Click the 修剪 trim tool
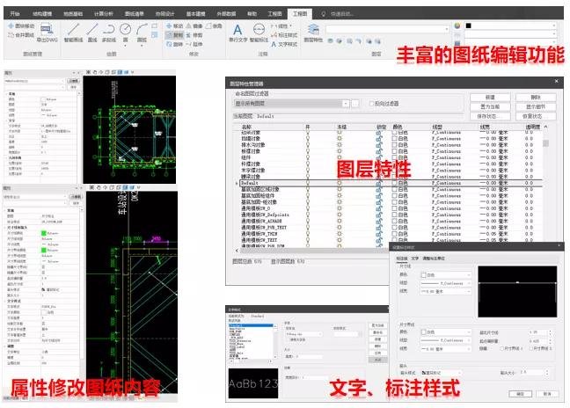 (x=194, y=35)
